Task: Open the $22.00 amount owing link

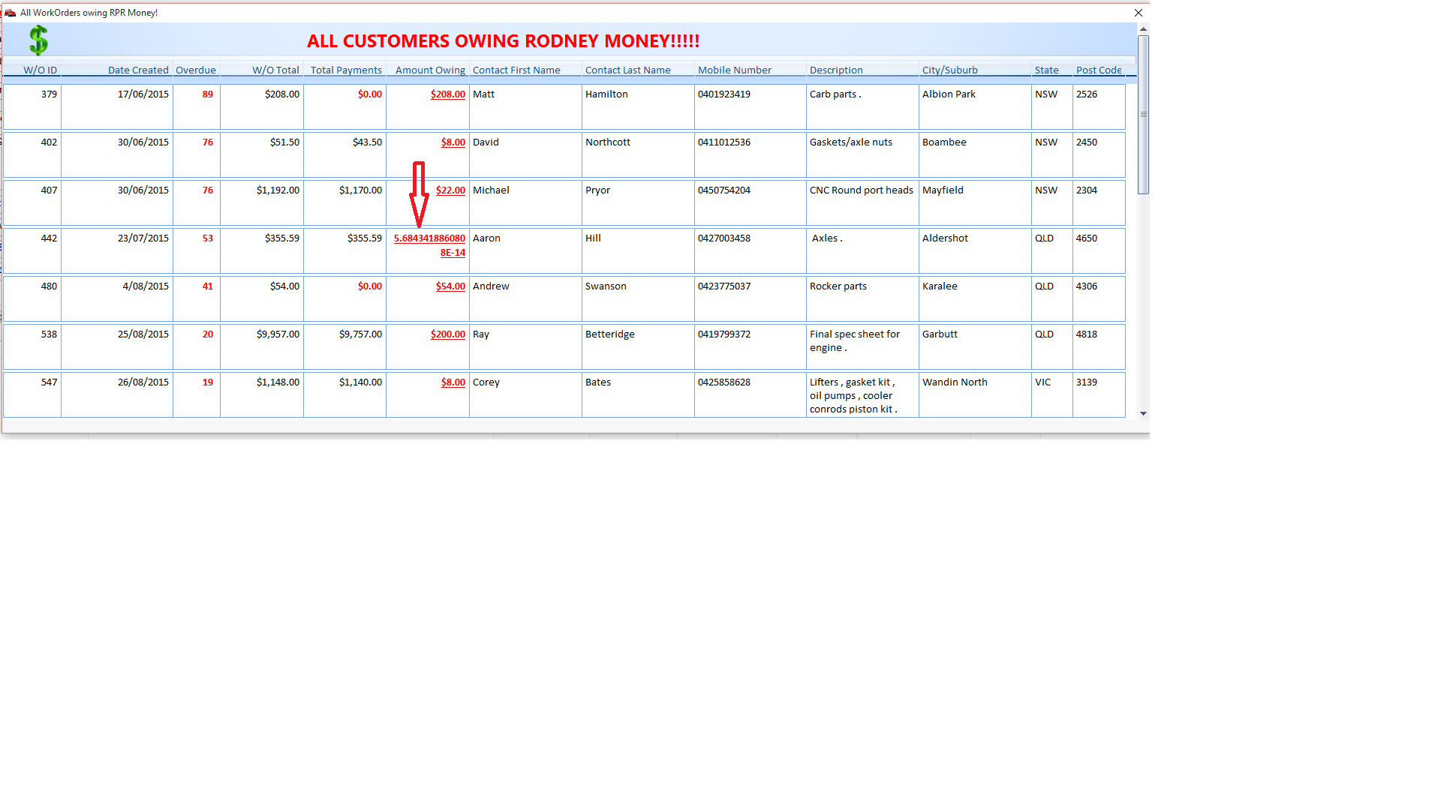Action: 450,190
